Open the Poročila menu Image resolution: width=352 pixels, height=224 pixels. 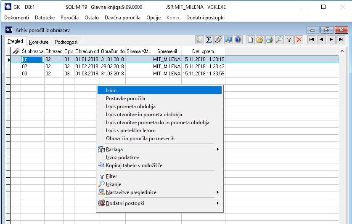point(69,18)
